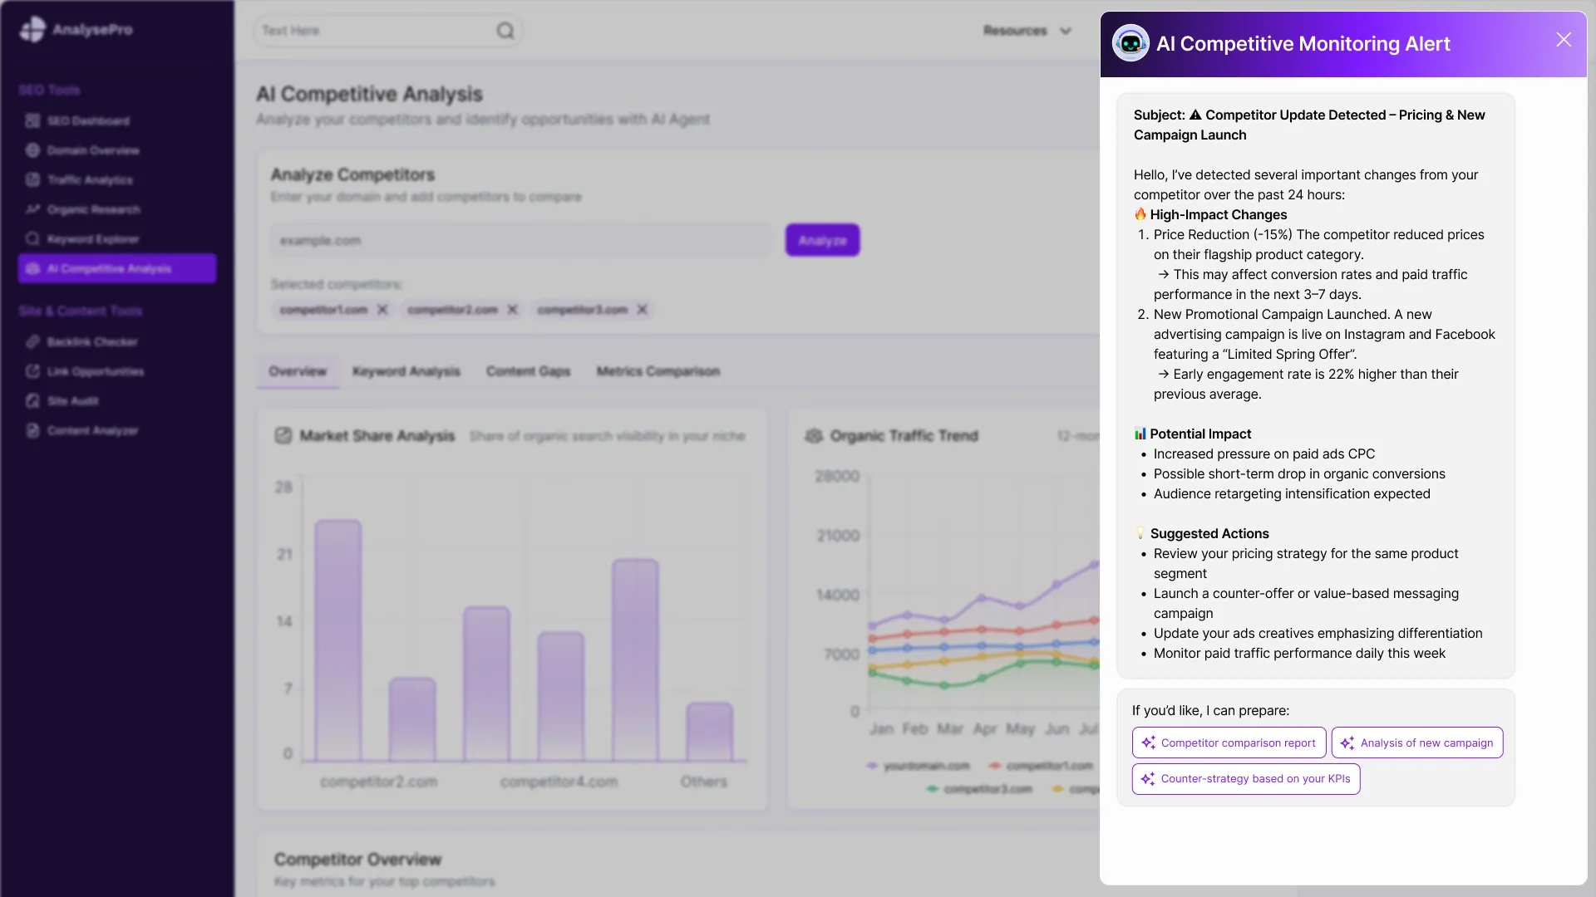Screen dimensions: 1596x897
Task: Open the Metrics Comparison tab
Action: tap(658, 371)
